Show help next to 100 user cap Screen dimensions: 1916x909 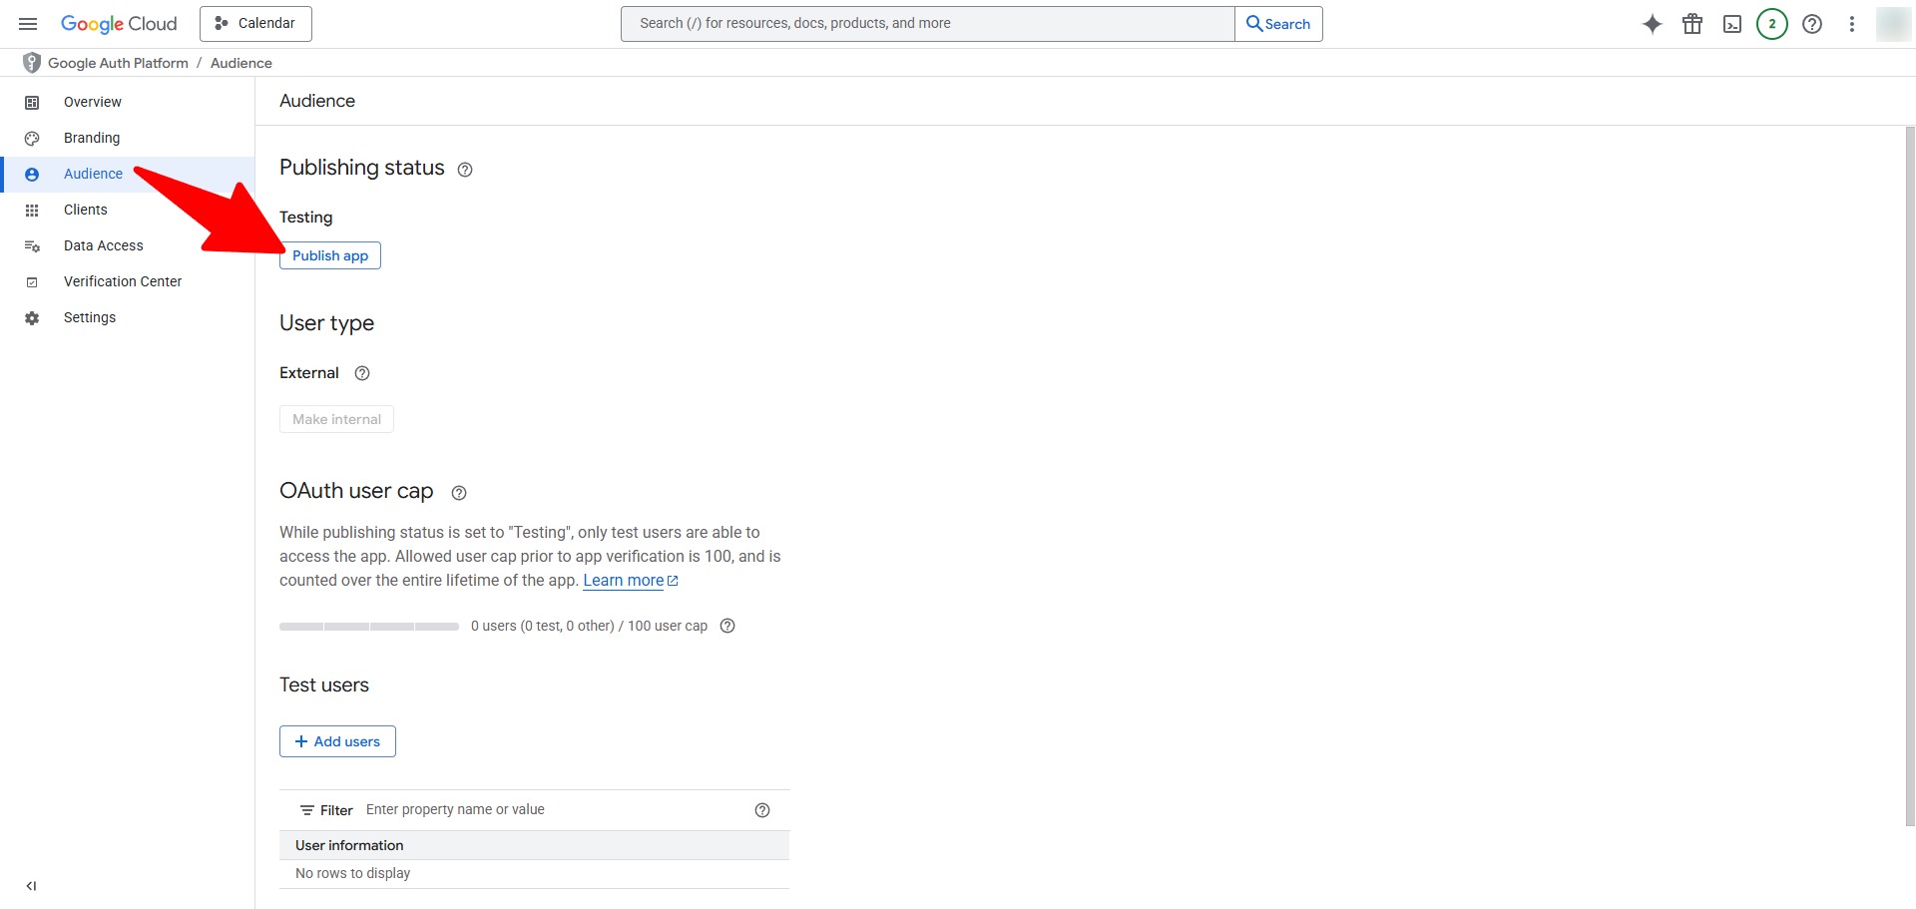[x=727, y=626]
